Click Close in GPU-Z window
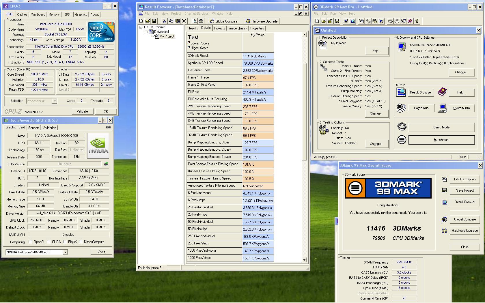 [x=101, y=251]
